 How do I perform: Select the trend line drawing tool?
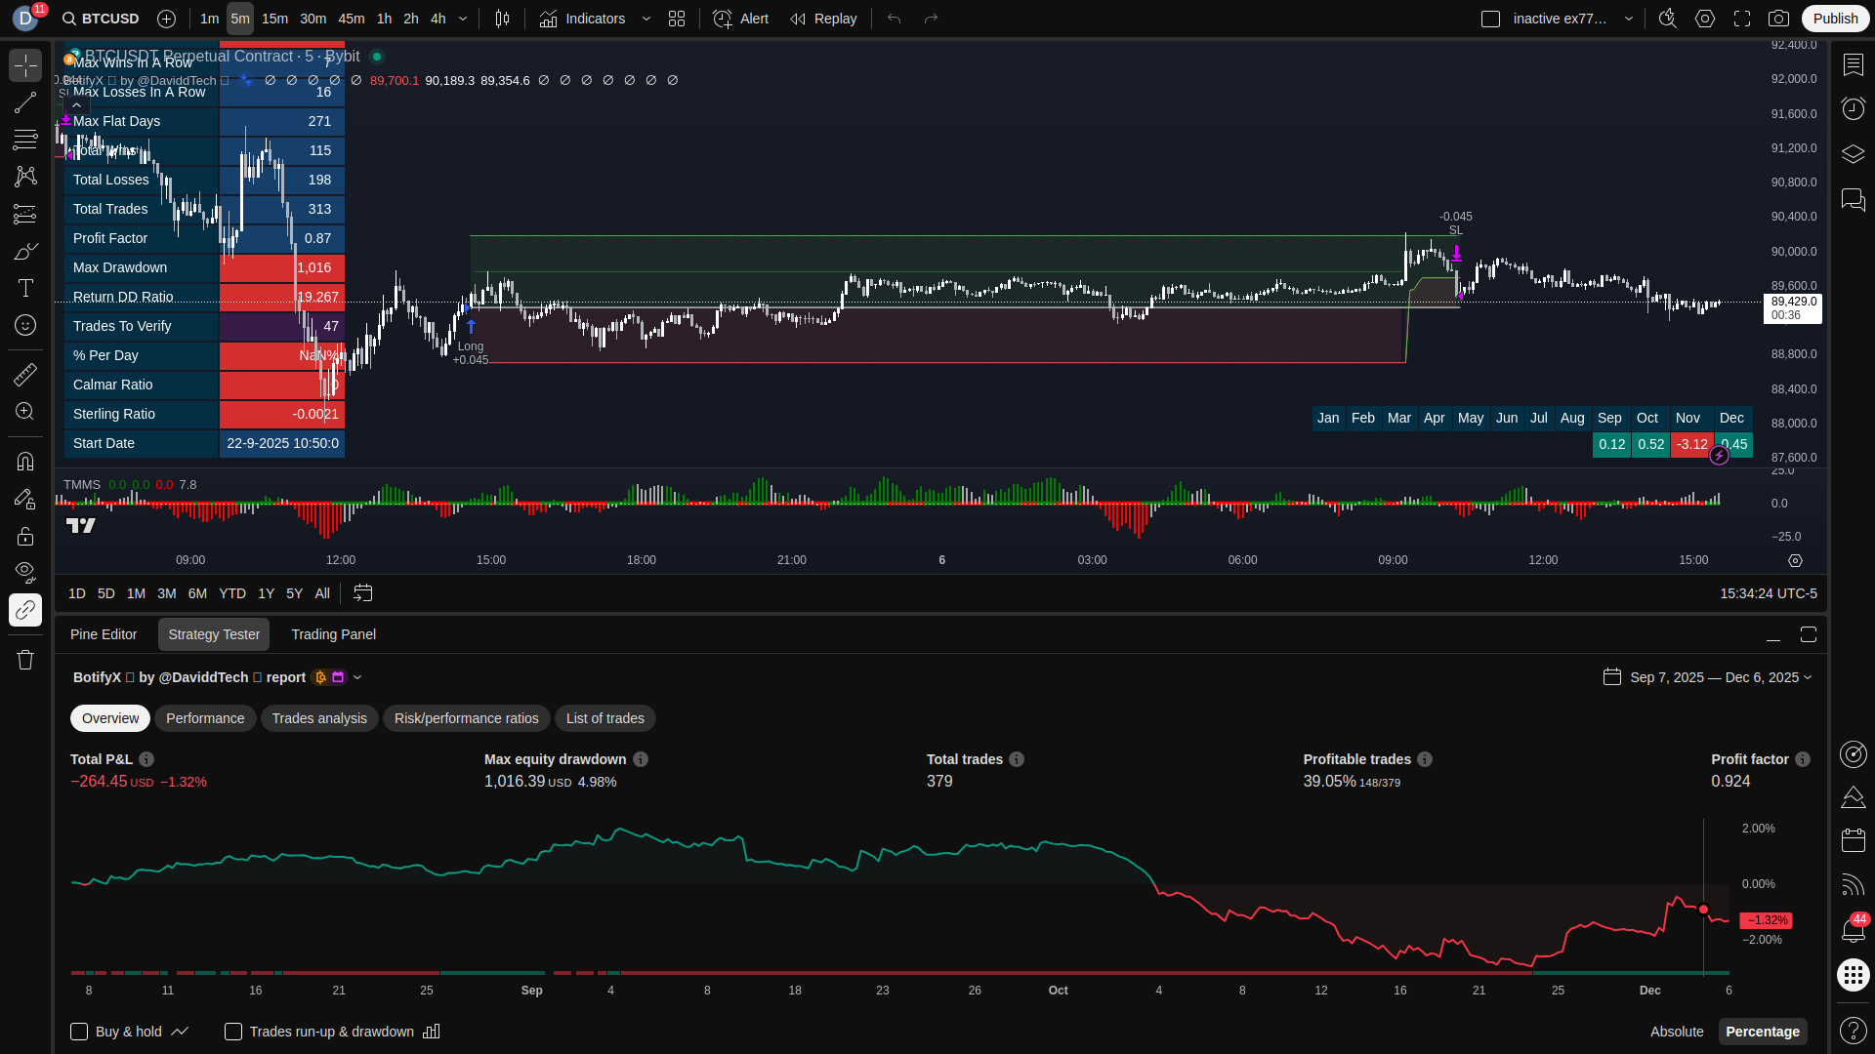(x=25, y=103)
